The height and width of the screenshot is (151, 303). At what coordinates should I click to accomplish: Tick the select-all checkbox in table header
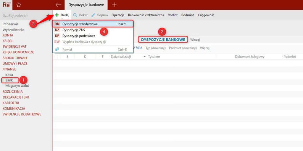pyautogui.click(x=56, y=57)
